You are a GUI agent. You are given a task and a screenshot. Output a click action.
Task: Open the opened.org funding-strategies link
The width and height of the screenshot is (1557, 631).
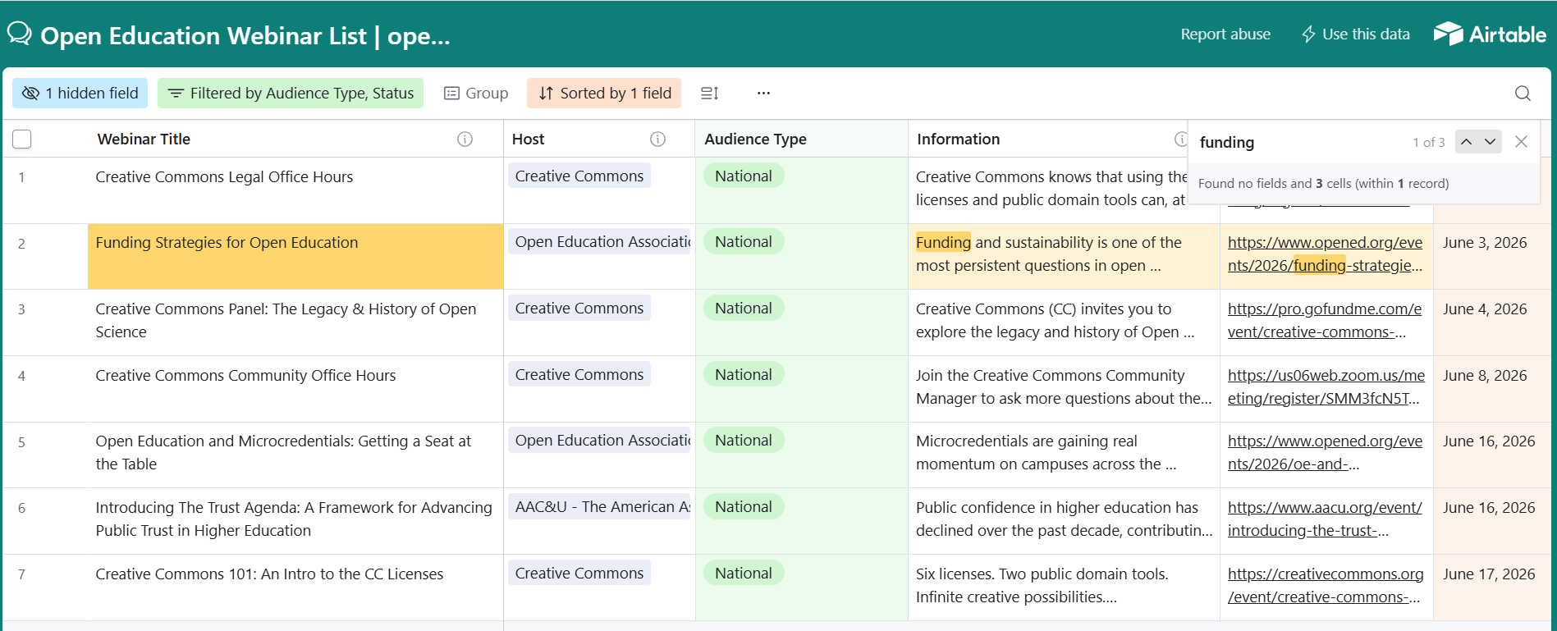[x=1325, y=254]
